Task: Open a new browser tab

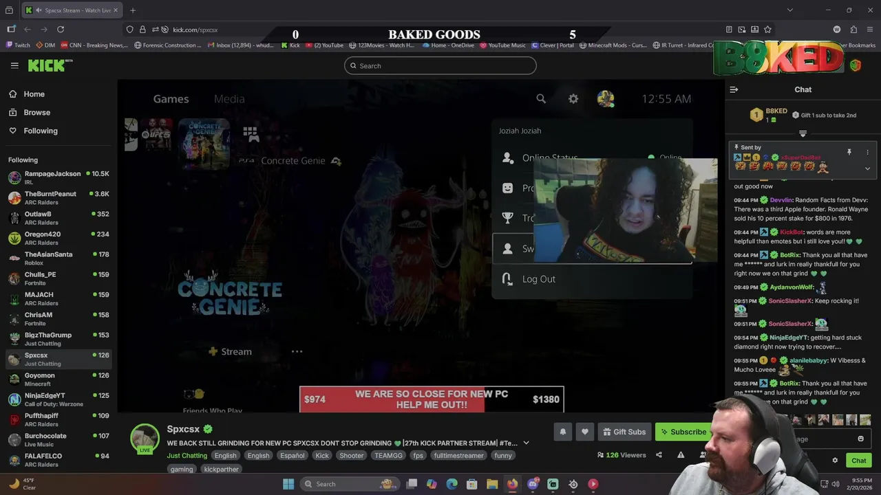Action: (x=133, y=10)
